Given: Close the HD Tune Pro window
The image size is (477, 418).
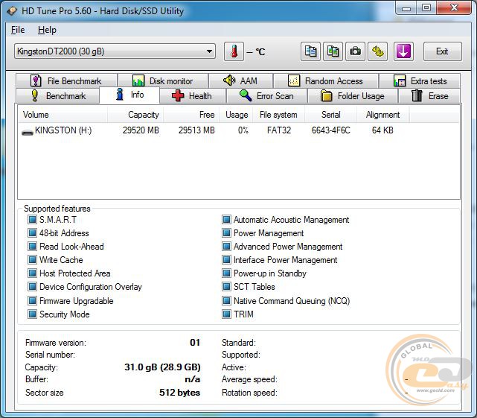Looking at the screenshot, I should [x=454, y=7].
